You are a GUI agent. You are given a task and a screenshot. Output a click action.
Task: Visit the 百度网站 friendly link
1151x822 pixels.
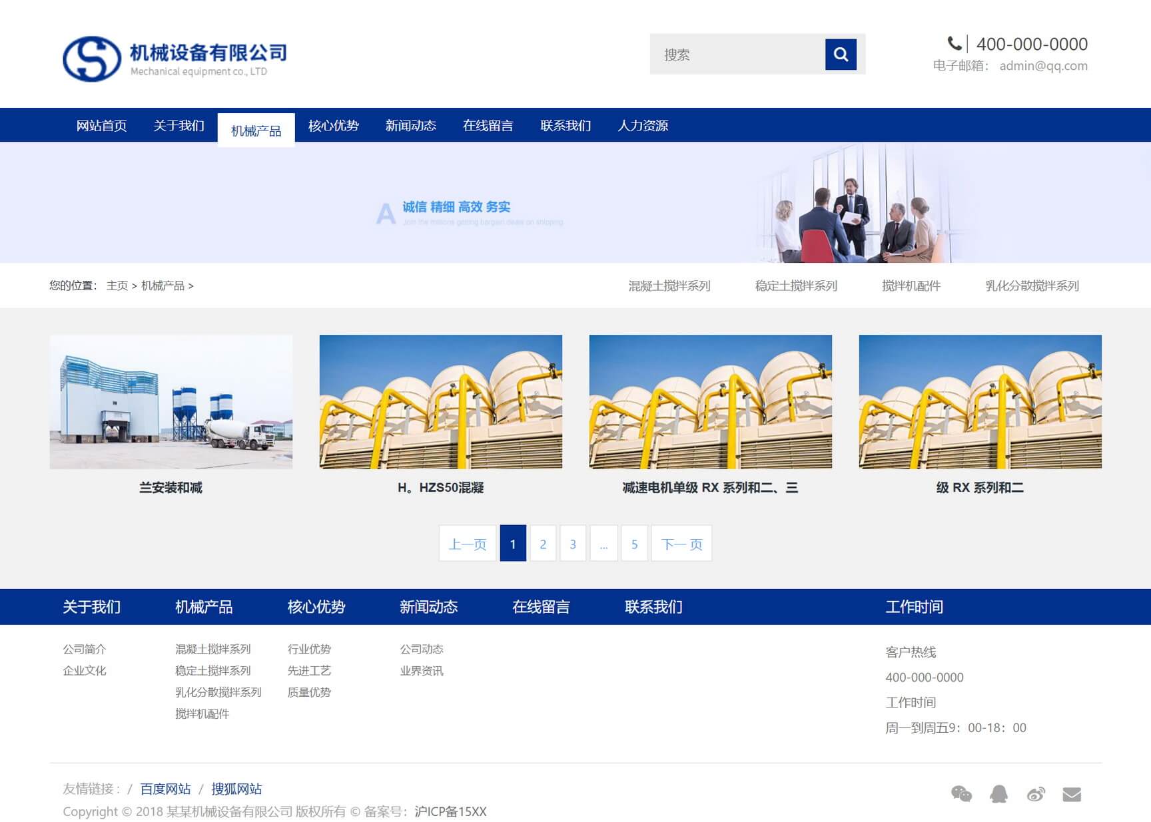(165, 789)
